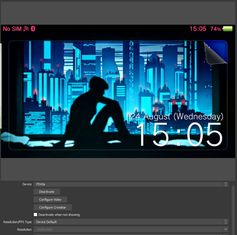The width and height of the screenshot is (237, 235).
Task: Click the properties panel vertical scrollbar
Action: 233,210
